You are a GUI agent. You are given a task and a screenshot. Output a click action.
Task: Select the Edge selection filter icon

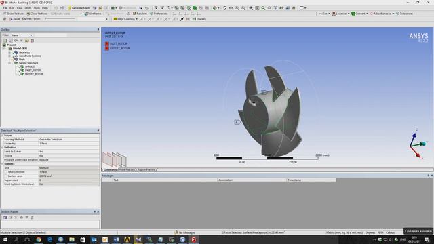(182, 8)
